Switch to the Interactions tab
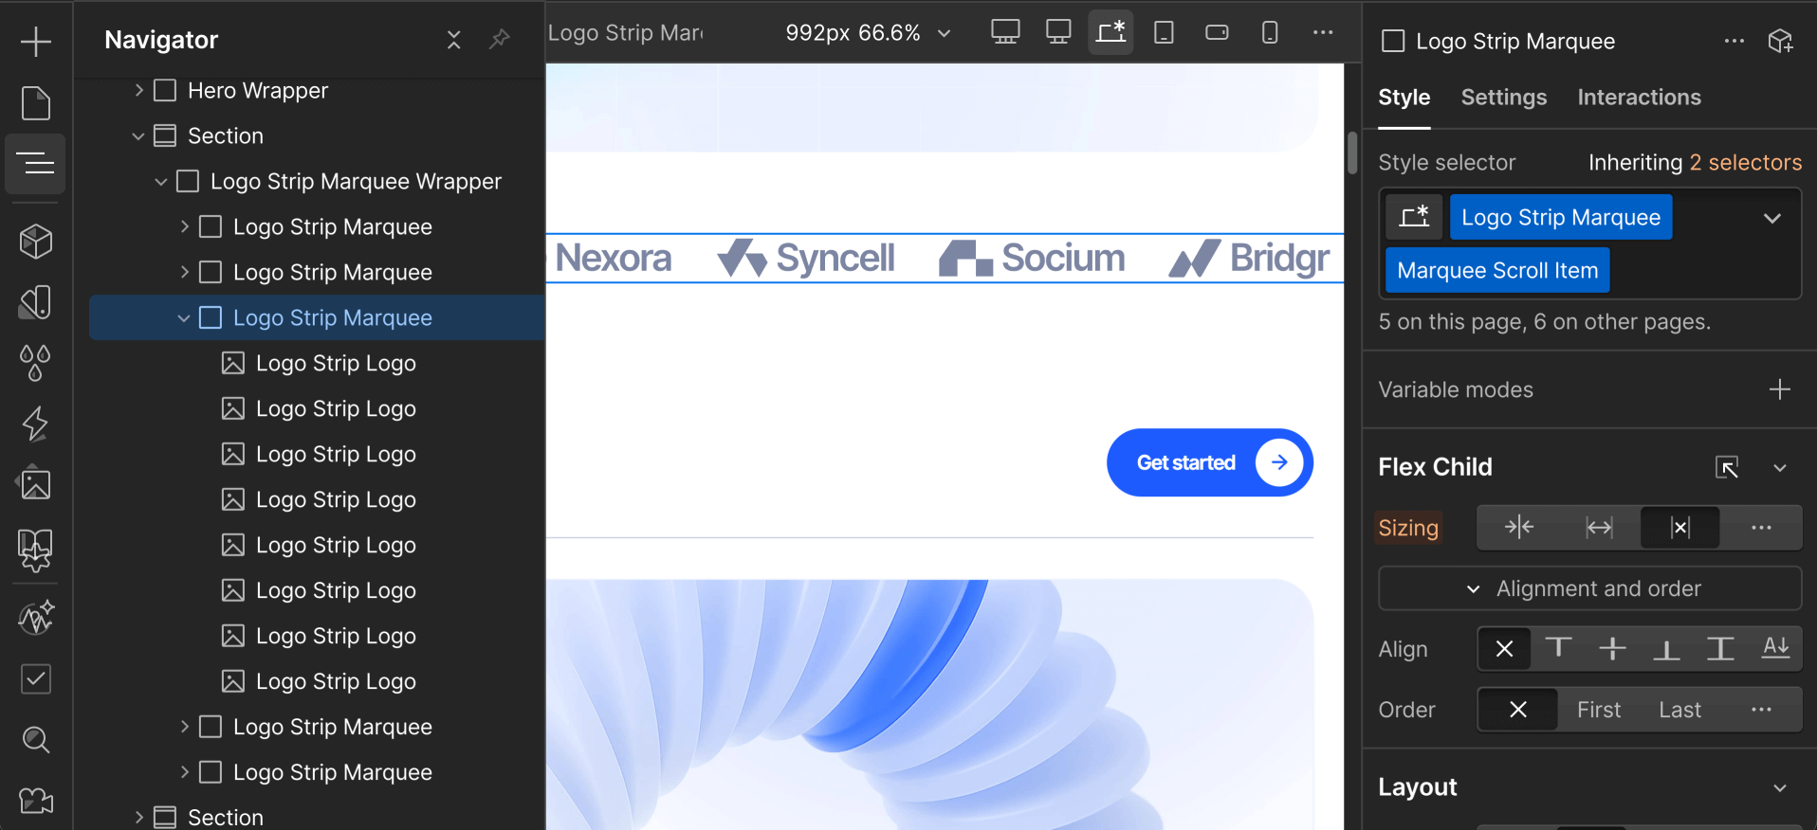Viewport: 1817px width, 830px height. (x=1639, y=98)
